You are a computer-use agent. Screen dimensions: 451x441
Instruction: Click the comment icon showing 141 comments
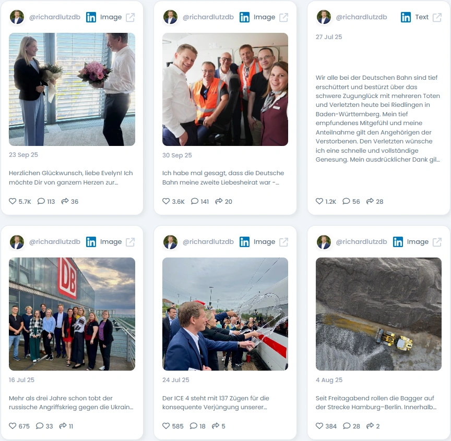[195, 201]
